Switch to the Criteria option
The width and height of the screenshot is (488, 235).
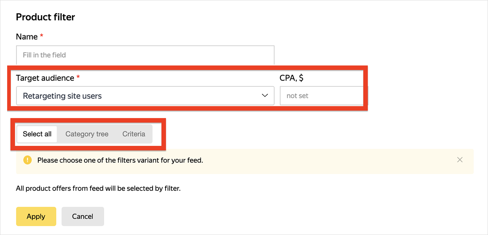coord(134,134)
